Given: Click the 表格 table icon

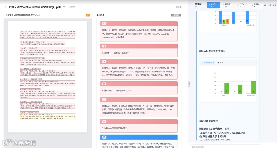Looking at the screenshot, I should click(218, 63).
